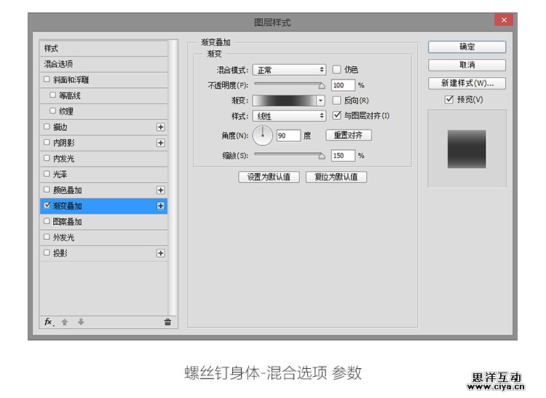Expand the gradient picker dropdown arrow
546x398 pixels.
coord(320,100)
